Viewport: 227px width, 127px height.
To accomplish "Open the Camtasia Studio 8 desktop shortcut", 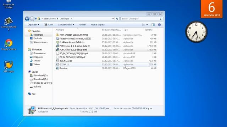I will pyautogui.click(x=9, y=24).
